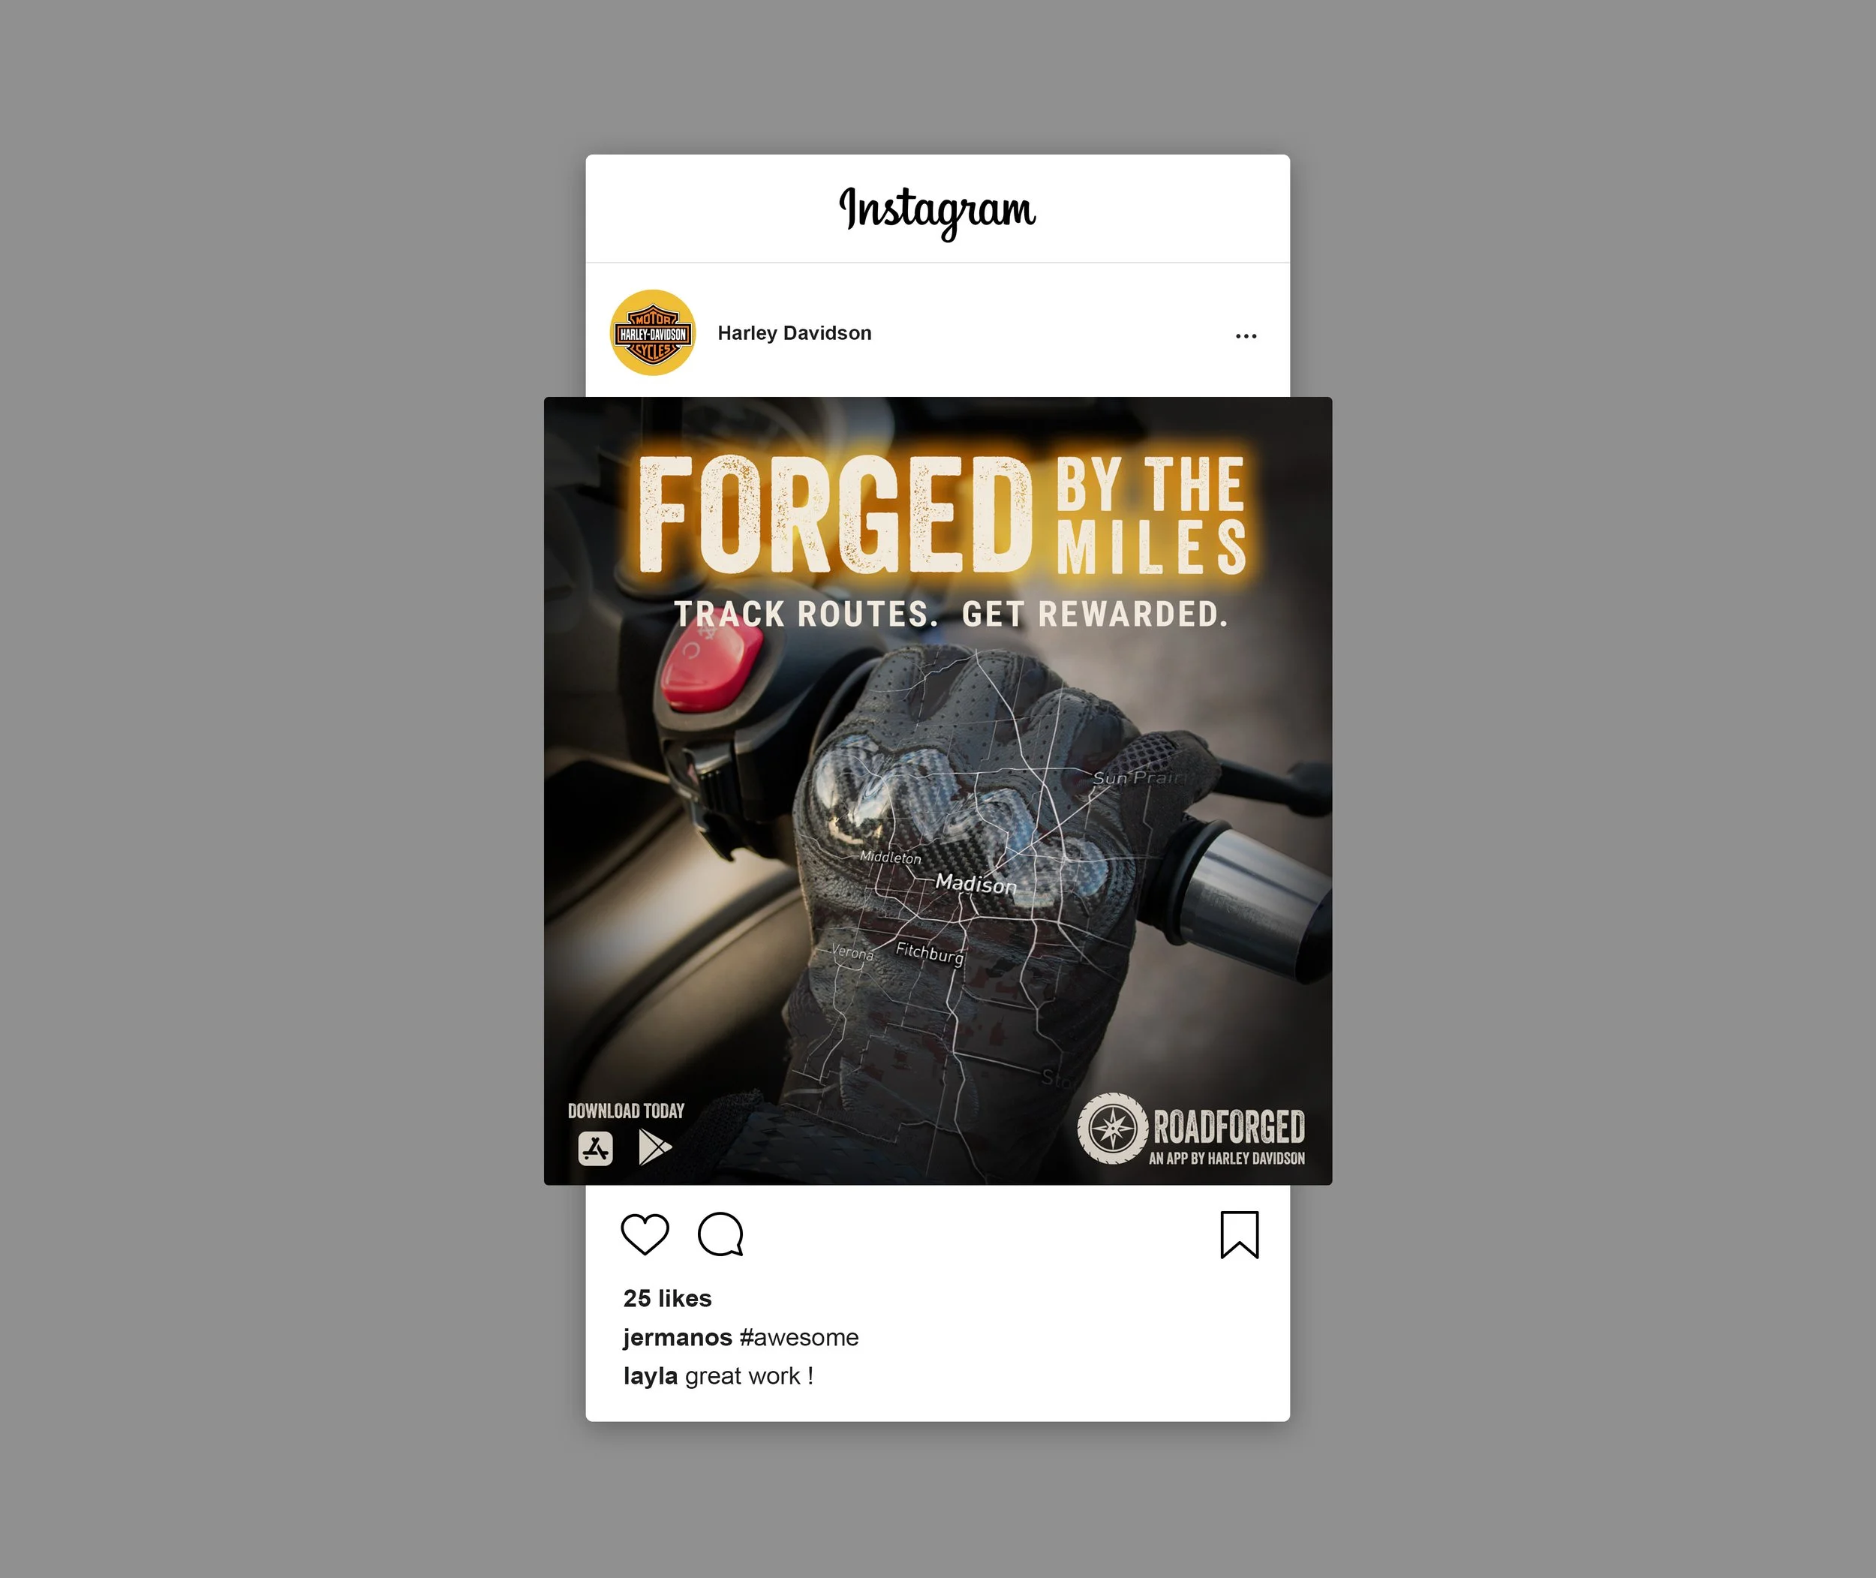Click the #awesome hashtag
1876x1578 pixels.
[x=799, y=1337]
